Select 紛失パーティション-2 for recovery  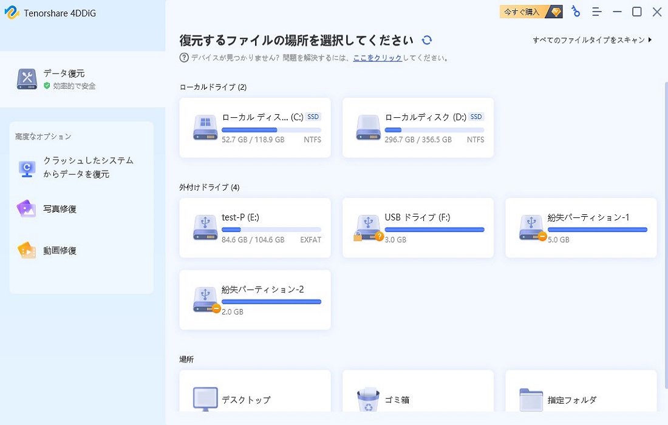click(254, 299)
